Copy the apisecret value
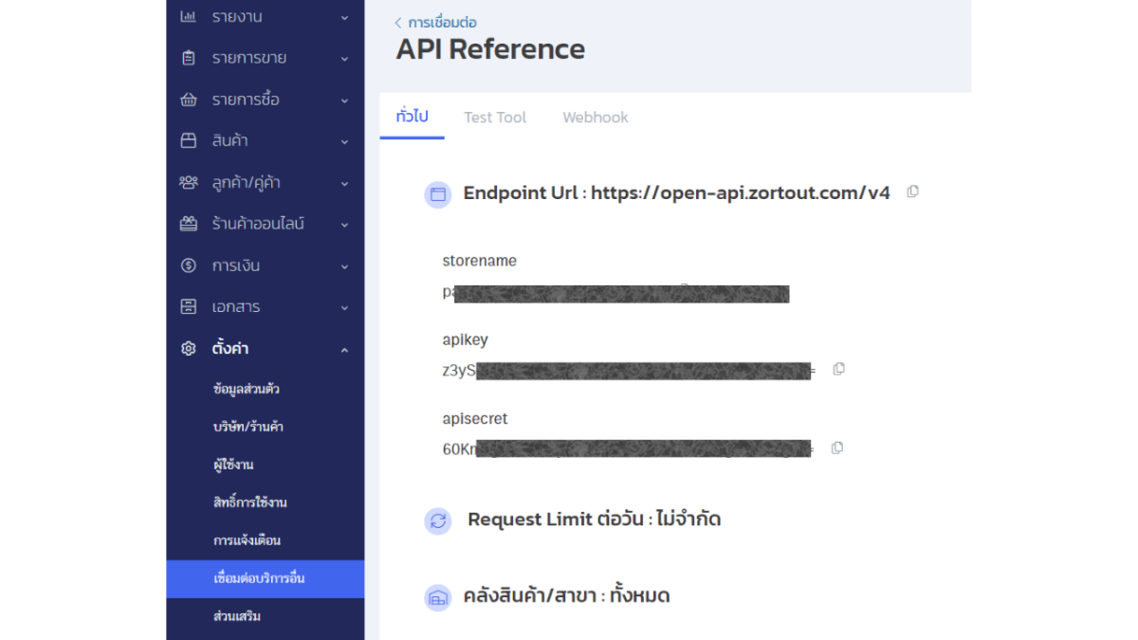 click(x=836, y=448)
